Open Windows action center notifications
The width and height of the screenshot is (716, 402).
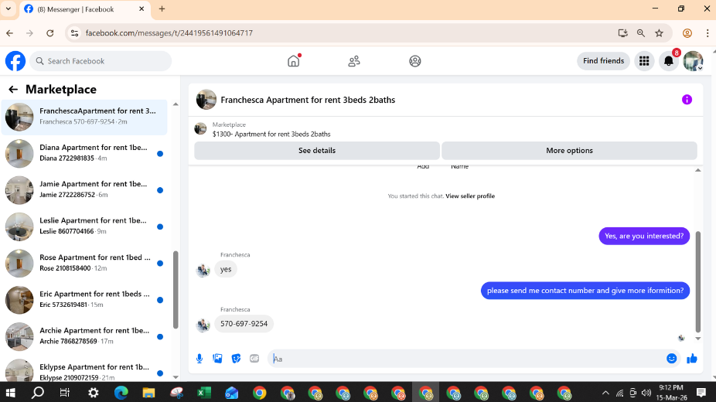[x=701, y=393]
